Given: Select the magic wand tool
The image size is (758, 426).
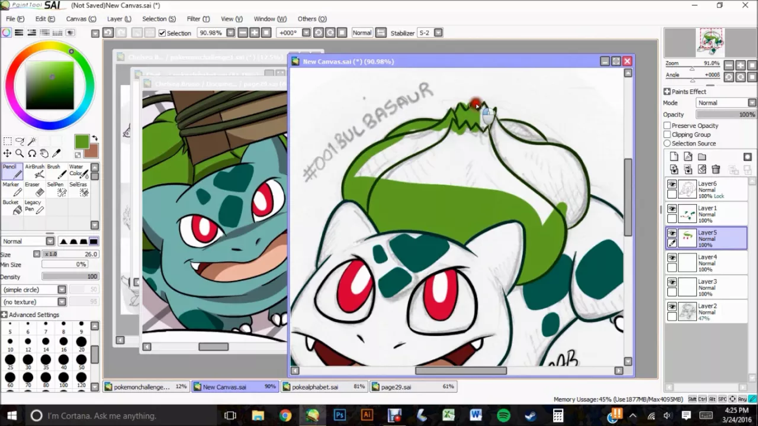Looking at the screenshot, I should click(32, 141).
